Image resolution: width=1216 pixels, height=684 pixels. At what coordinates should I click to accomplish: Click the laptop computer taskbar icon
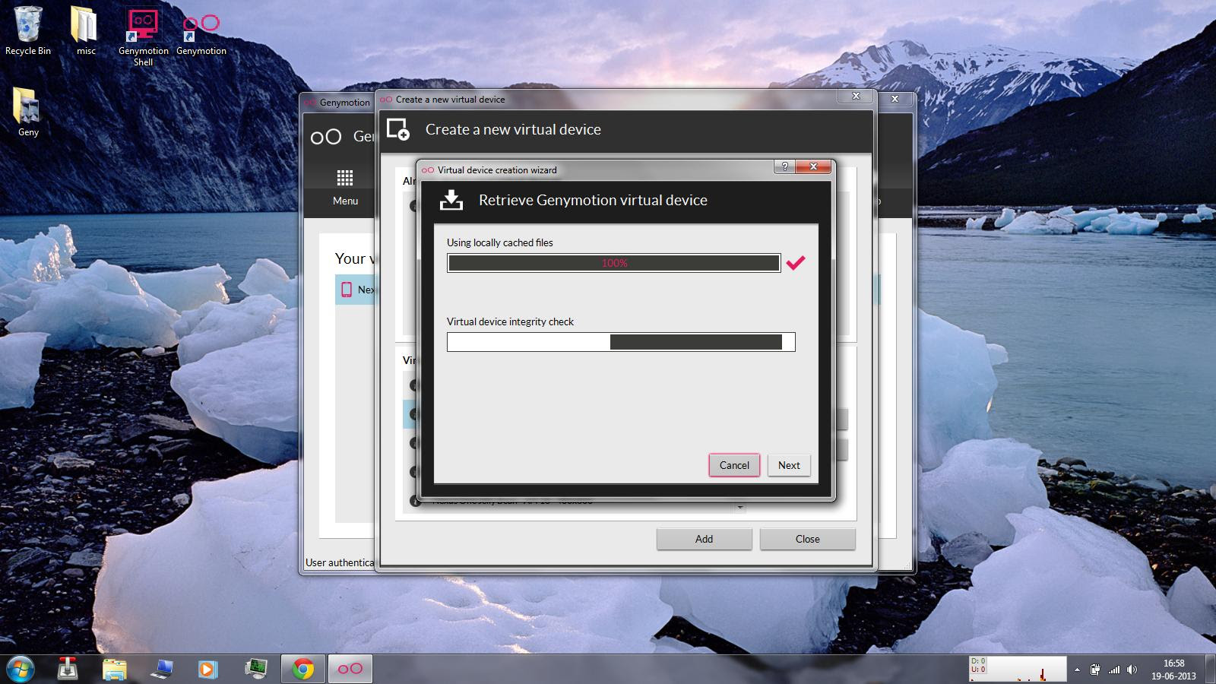coord(162,669)
